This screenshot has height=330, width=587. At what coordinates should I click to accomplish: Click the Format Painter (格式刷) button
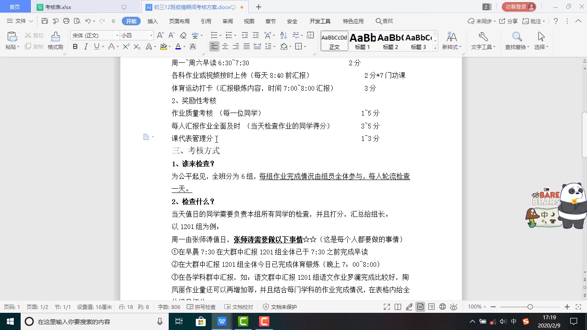point(56,41)
